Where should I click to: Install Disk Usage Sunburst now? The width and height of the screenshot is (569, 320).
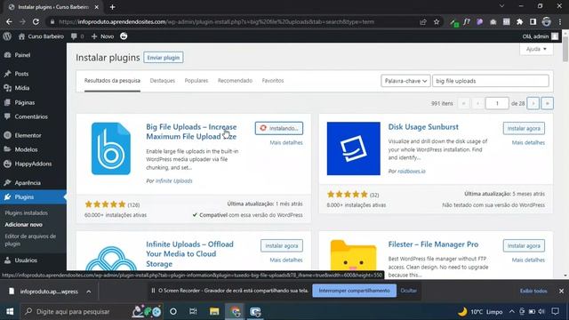pos(524,128)
